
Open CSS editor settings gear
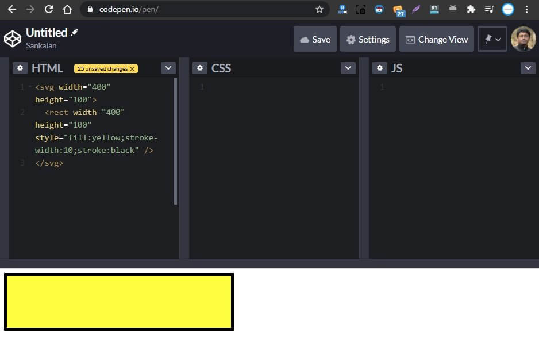(x=200, y=68)
